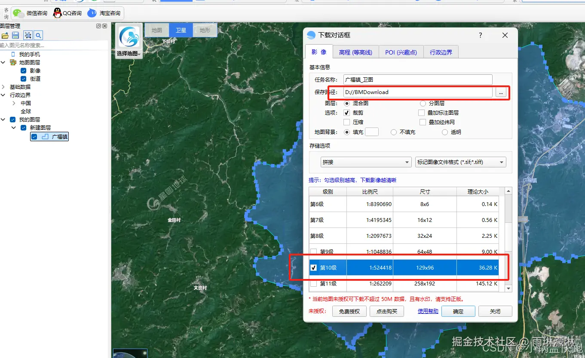Uncheck the 街道 layer checkbox
The height and width of the screenshot is (358, 585).
[23, 79]
